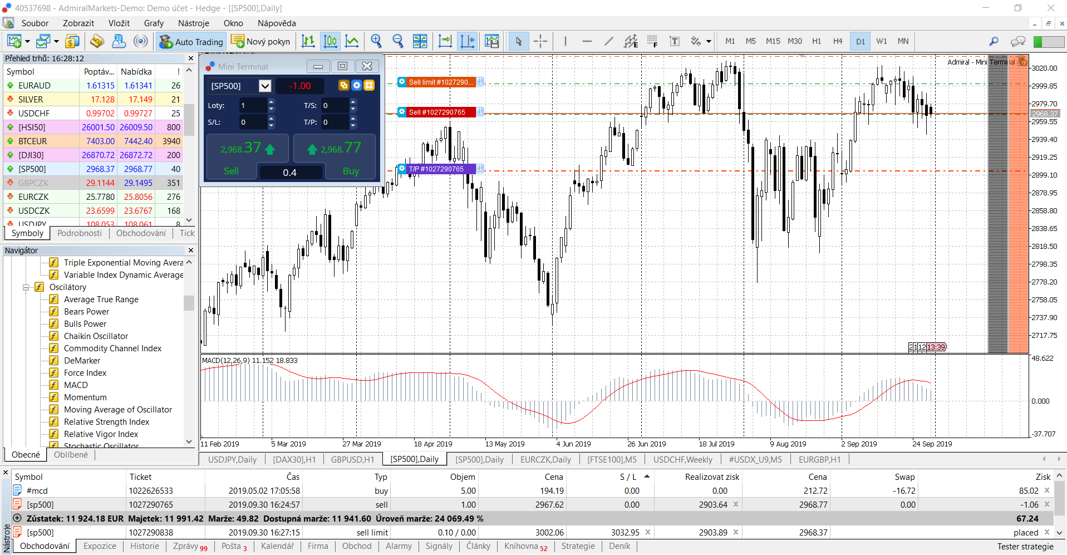Image resolution: width=1067 pixels, height=555 pixels.
Task: Switch to Historie terminal tab
Action: [x=145, y=546]
